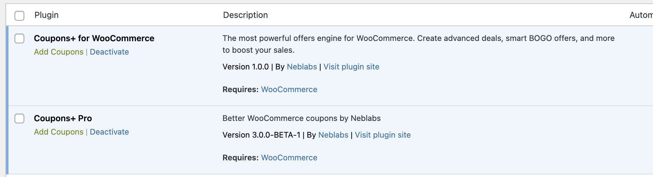
Task: Click the Plugin column header
Action: click(x=46, y=15)
